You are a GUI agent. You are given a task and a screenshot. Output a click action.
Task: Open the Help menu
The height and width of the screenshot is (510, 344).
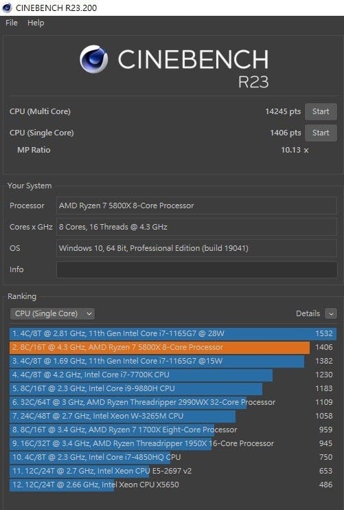pyautogui.click(x=36, y=23)
